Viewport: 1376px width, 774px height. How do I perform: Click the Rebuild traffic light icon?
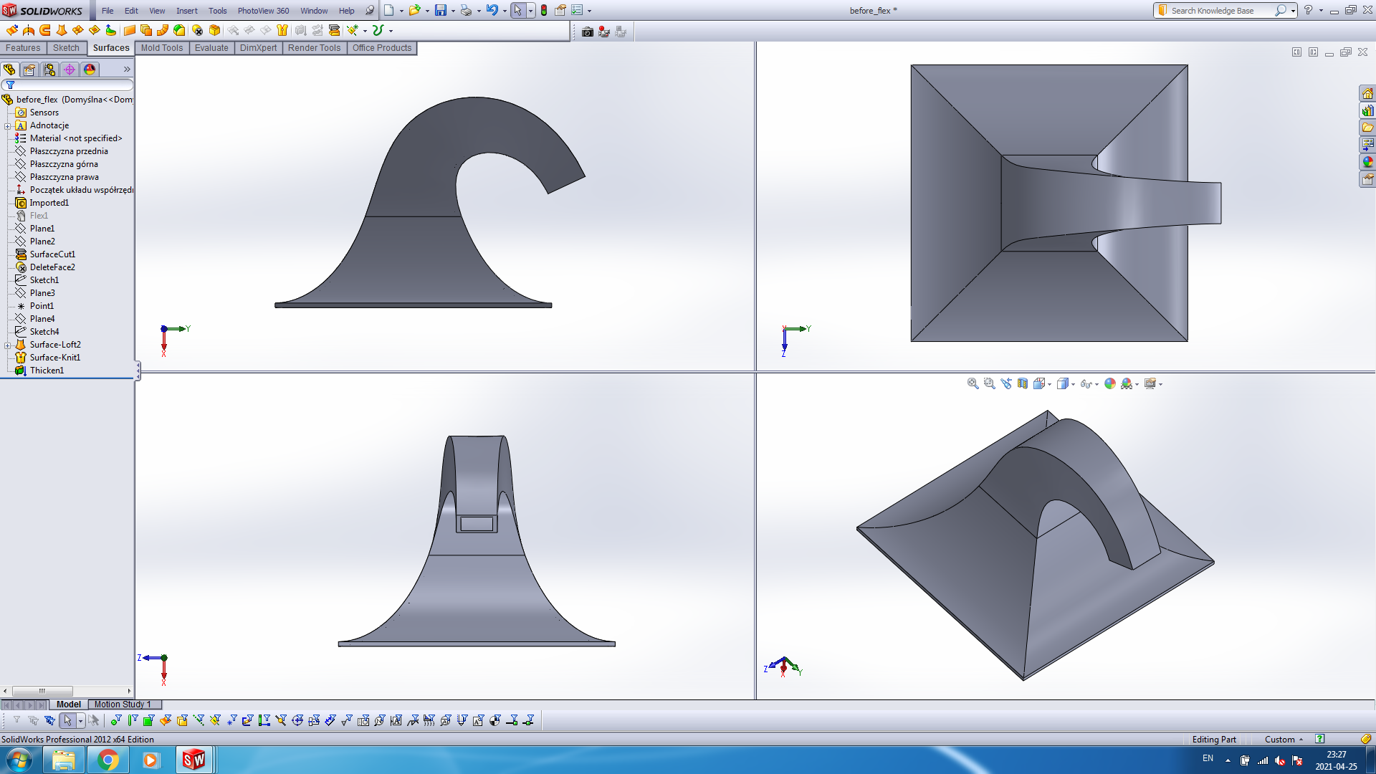[544, 11]
